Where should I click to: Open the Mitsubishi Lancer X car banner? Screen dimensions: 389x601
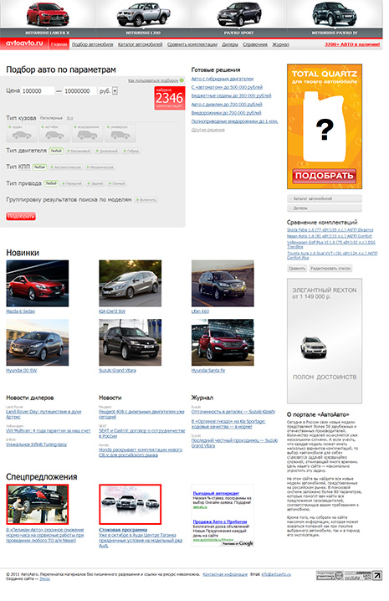coord(48,18)
